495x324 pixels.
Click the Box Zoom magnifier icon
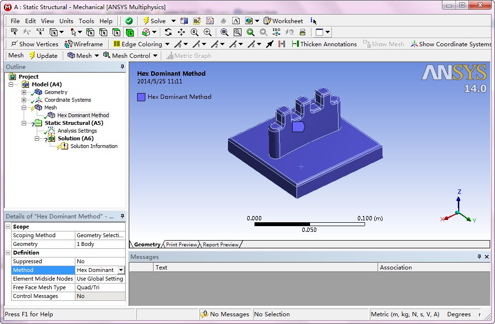click(x=238, y=32)
